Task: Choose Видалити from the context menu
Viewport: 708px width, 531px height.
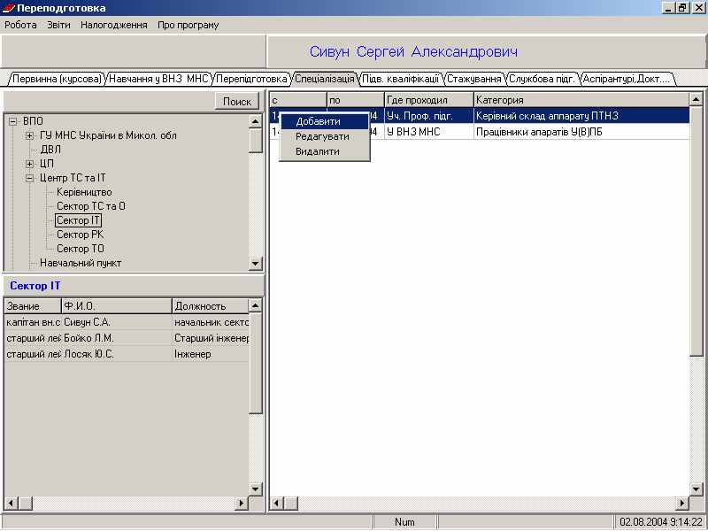Action: point(325,151)
